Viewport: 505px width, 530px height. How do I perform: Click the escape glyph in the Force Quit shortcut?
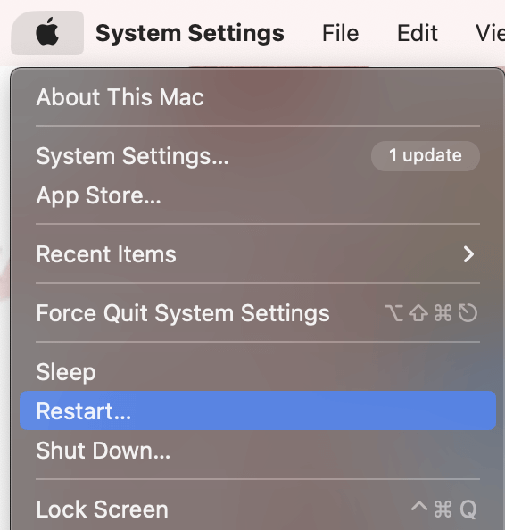468,312
